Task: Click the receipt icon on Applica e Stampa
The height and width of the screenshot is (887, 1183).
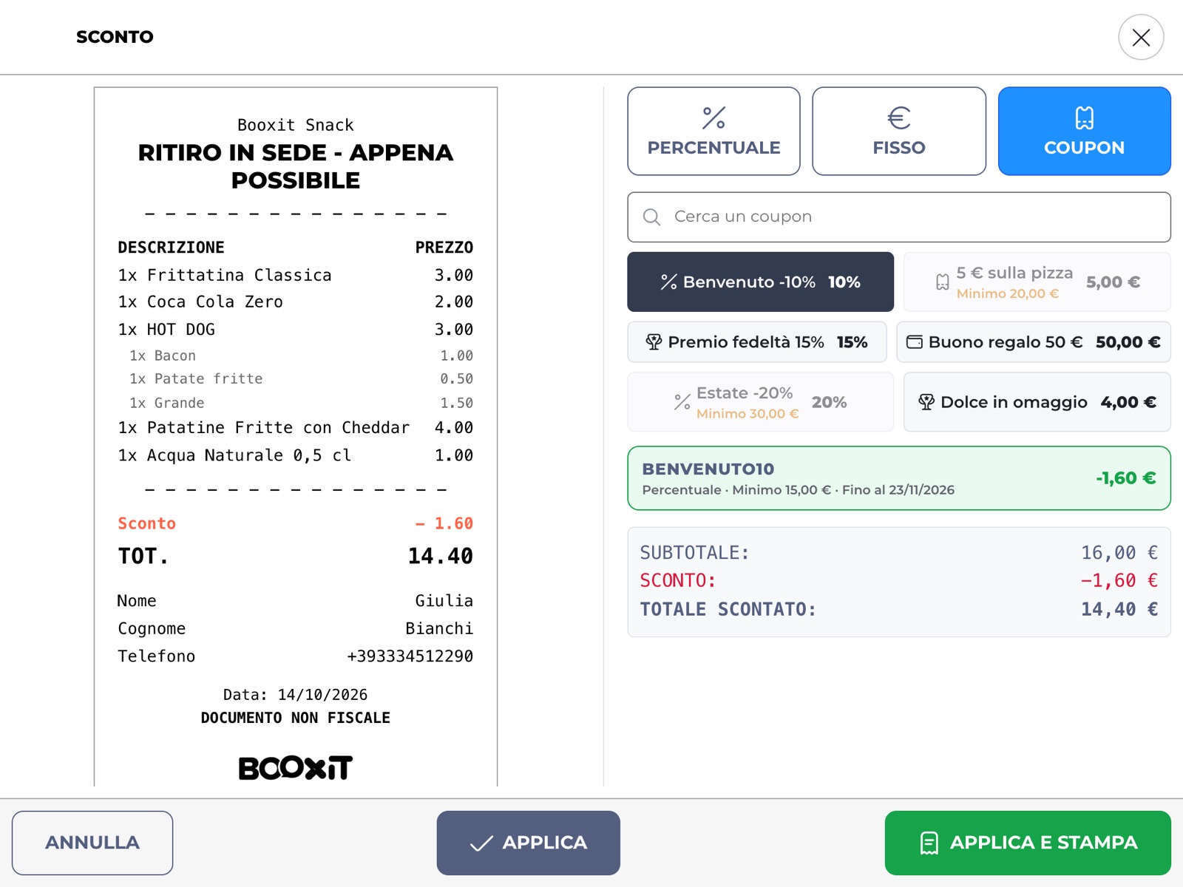Action: click(929, 843)
